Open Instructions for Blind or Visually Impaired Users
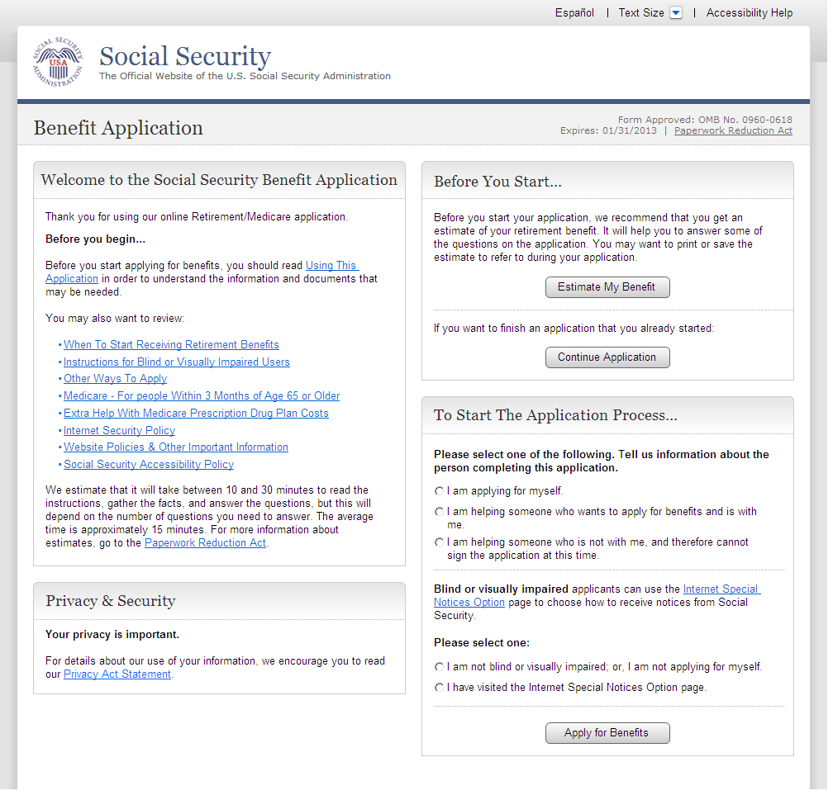833x795 pixels. (177, 362)
